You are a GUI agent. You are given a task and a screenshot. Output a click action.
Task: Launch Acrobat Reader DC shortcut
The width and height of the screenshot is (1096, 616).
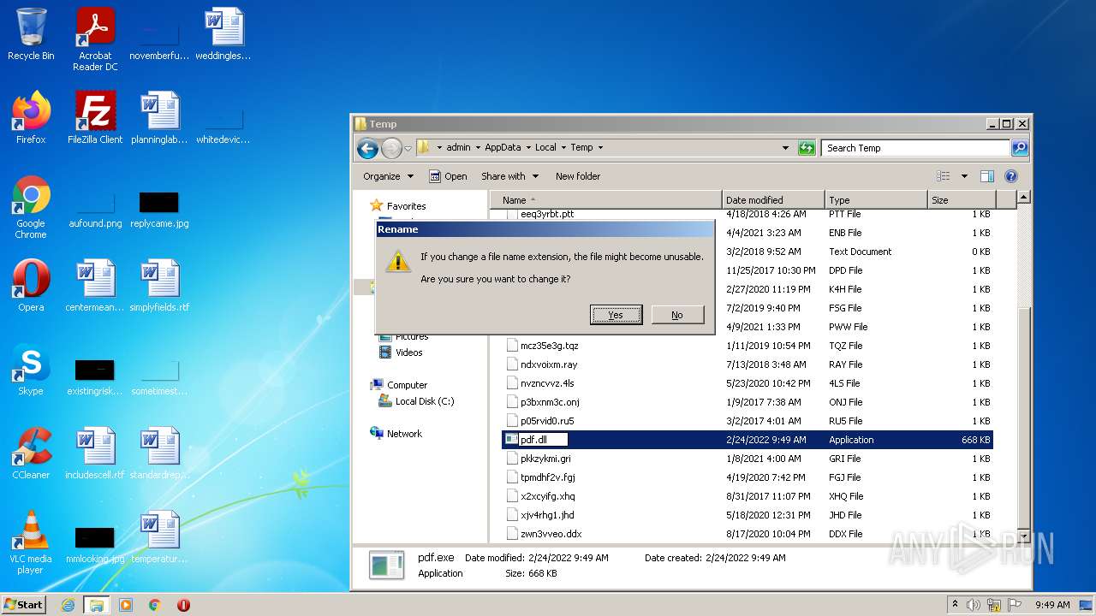pyautogui.click(x=95, y=39)
